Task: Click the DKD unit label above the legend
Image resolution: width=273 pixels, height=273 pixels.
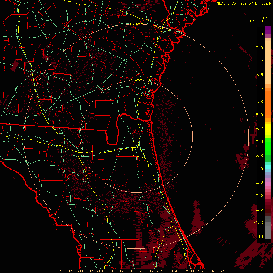Action: click(x=267, y=18)
